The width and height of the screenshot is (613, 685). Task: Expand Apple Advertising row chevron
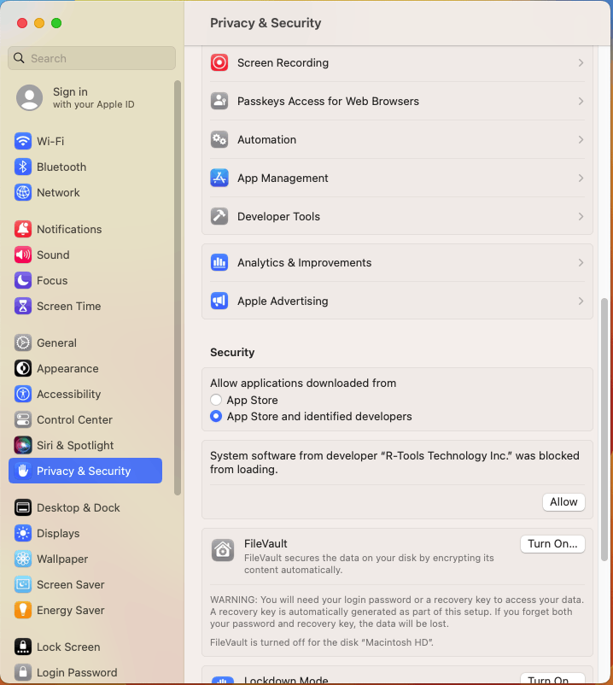581,302
